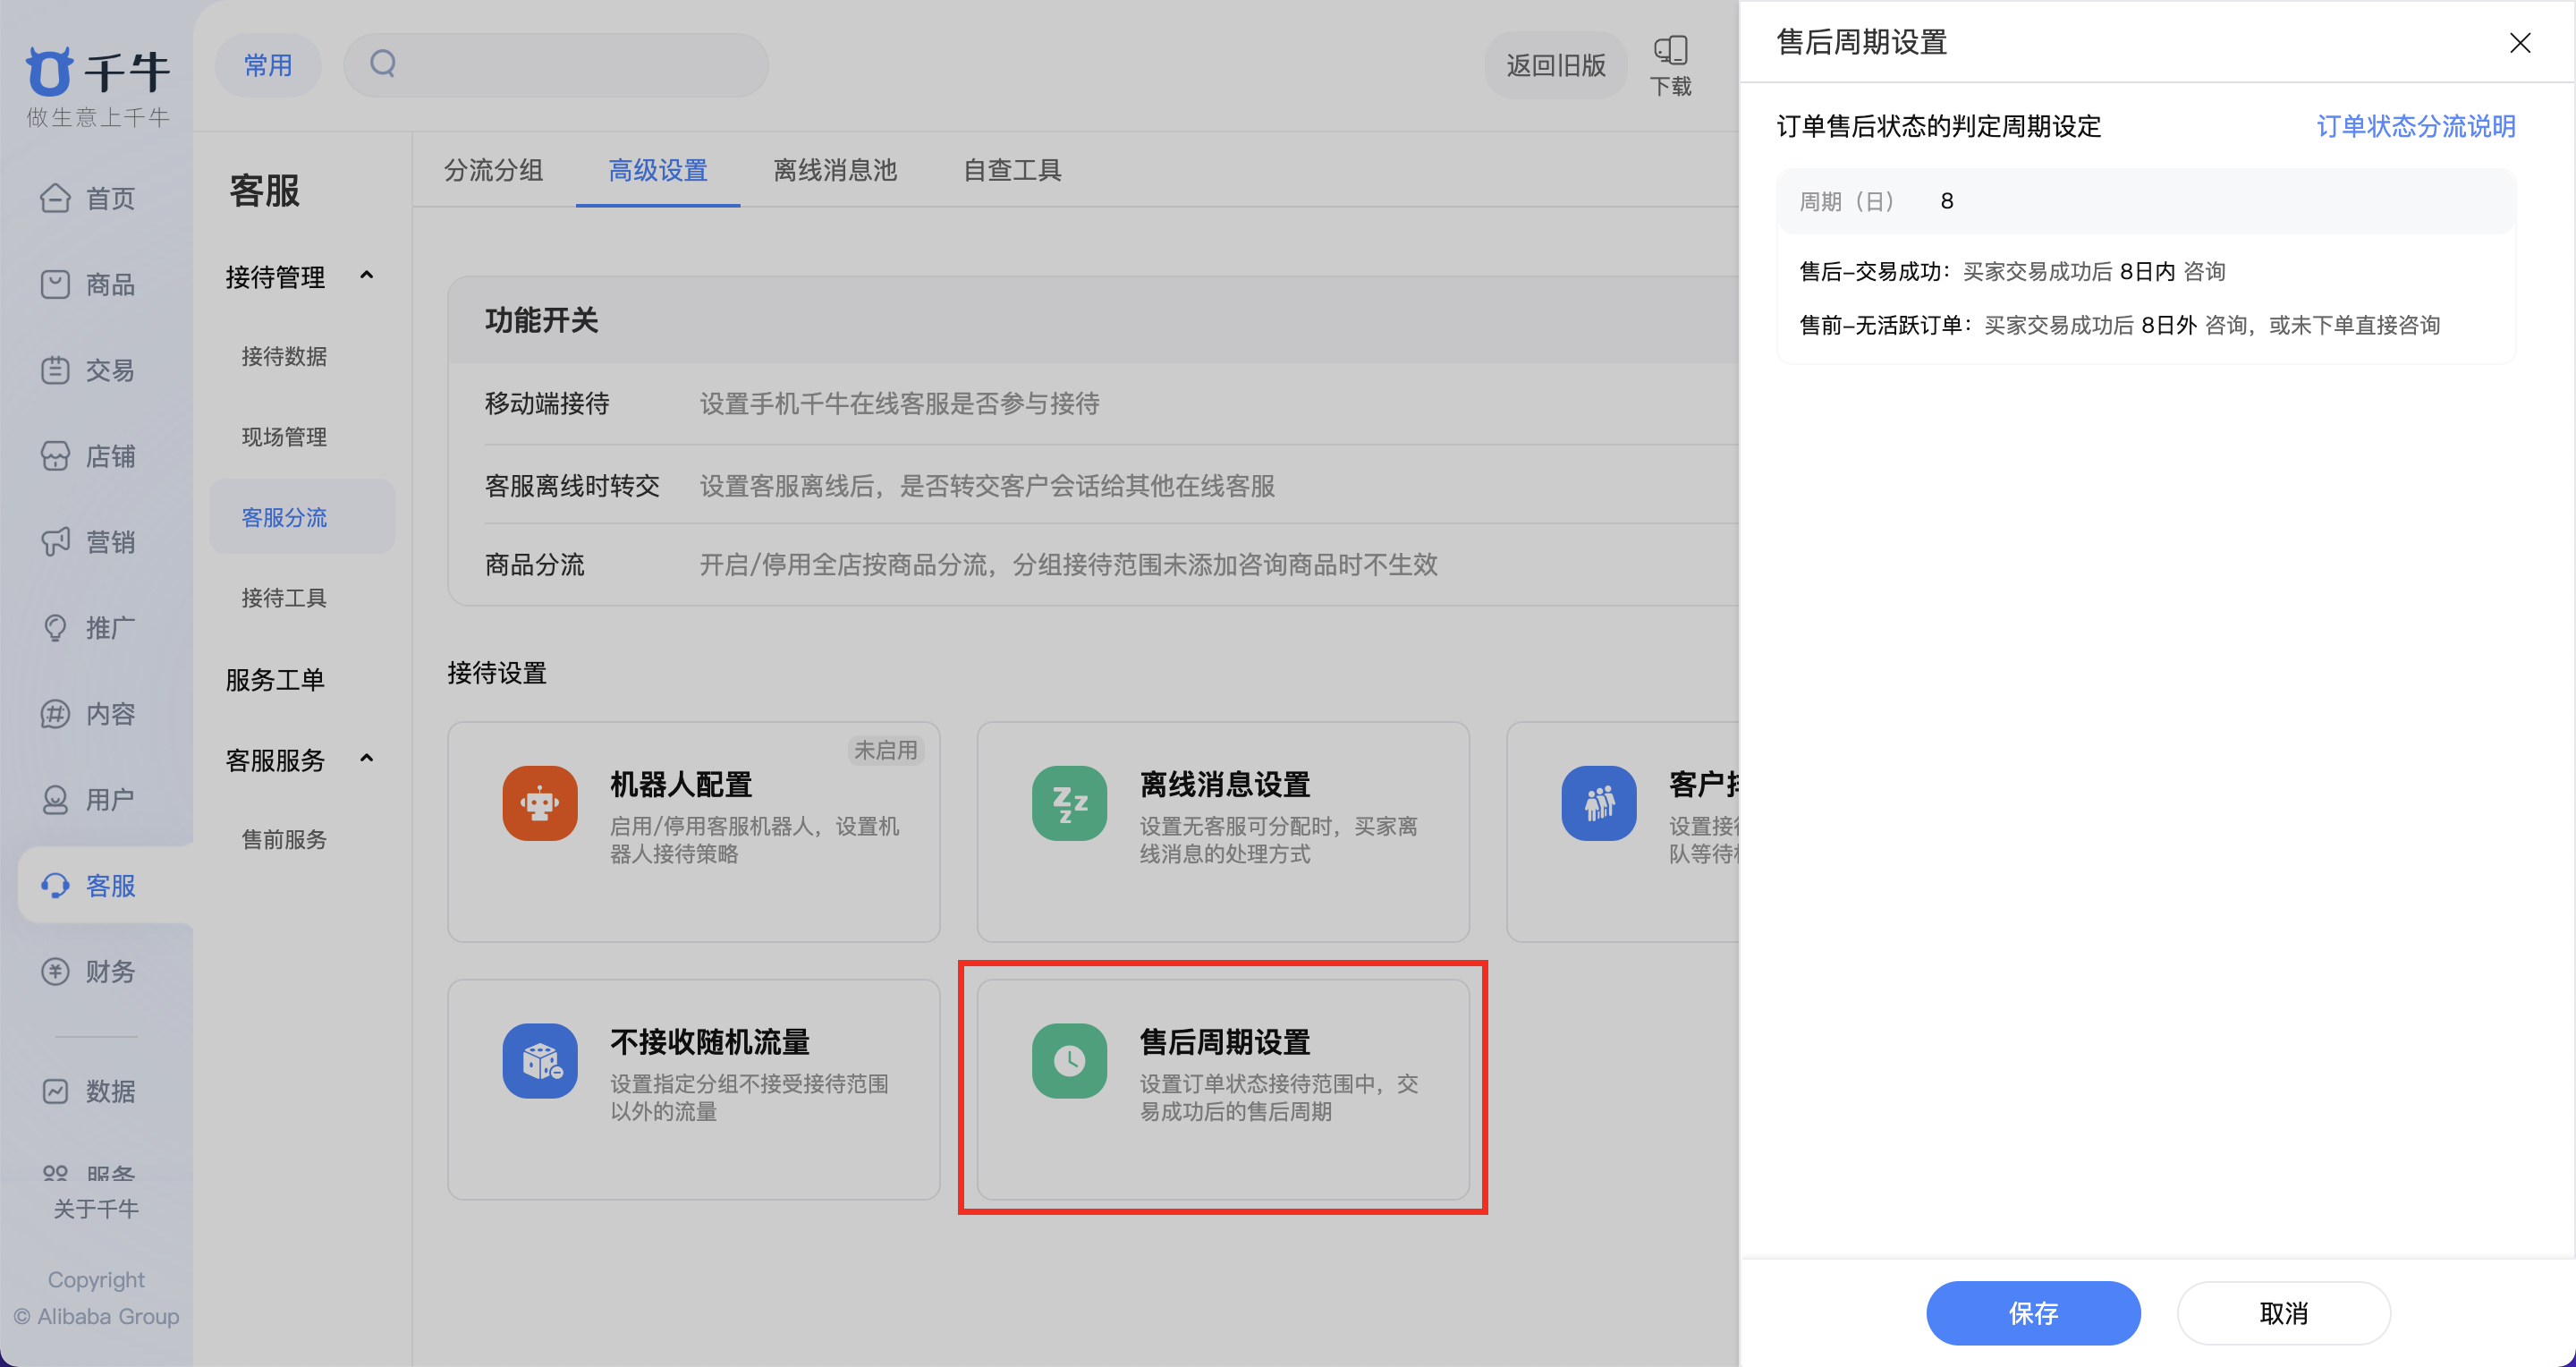Open the 售后周期设置 card title

point(1225,1042)
